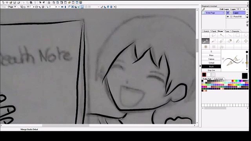This screenshot has width=251, height=141.
Task: Click the delete layer trash icon
Action: [x=247, y=25]
